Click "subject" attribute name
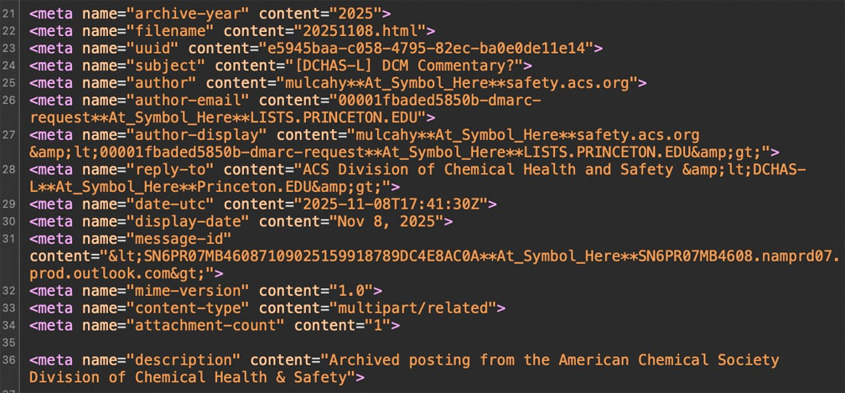845x393 pixels. pos(166,65)
